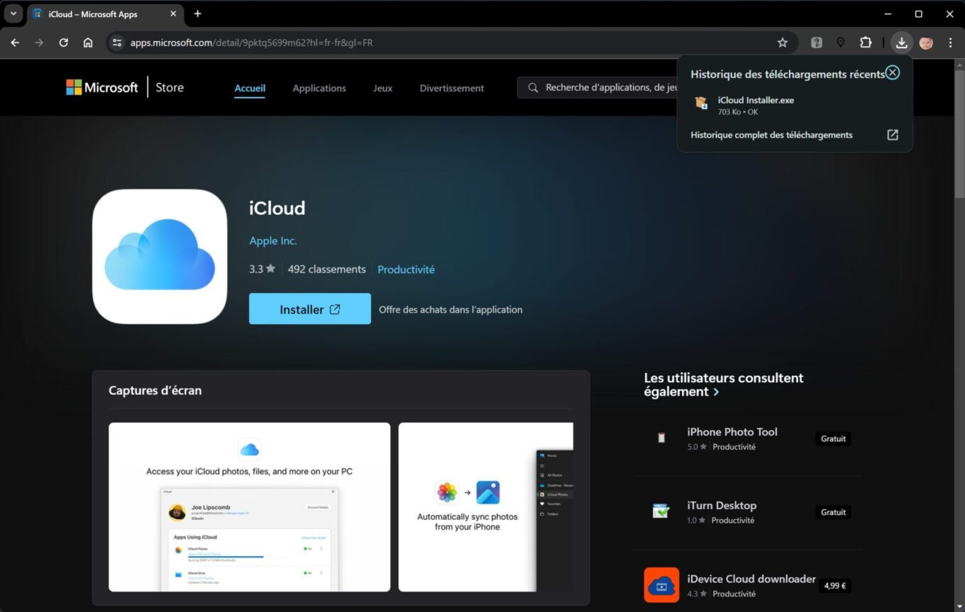Go forward to the next page
This screenshot has width=965, height=612.
click(x=39, y=43)
